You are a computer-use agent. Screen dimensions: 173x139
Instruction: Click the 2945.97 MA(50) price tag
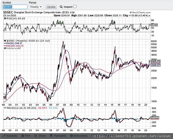[155, 65]
